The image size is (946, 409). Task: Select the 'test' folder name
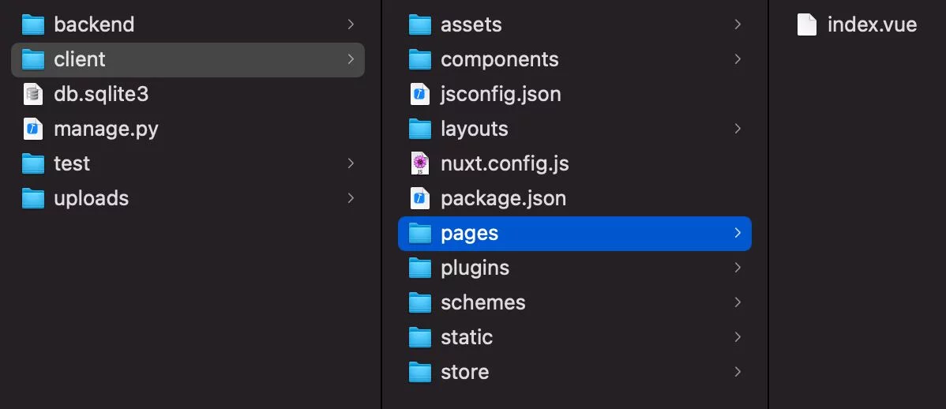click(x=72, y=164)
